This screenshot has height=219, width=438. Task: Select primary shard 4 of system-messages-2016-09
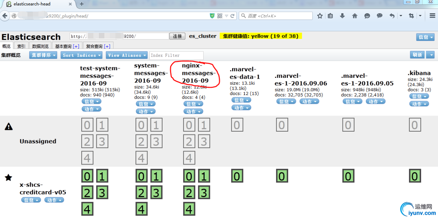(x=141, y=209)
